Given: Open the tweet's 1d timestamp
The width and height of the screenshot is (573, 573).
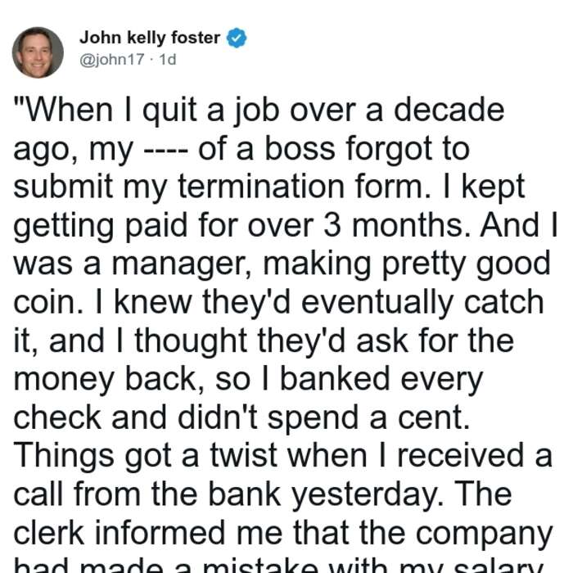Looking at the screenshot, I should tap(168, 60).
